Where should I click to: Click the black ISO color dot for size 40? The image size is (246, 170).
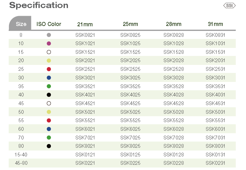(x=49, y=95)
